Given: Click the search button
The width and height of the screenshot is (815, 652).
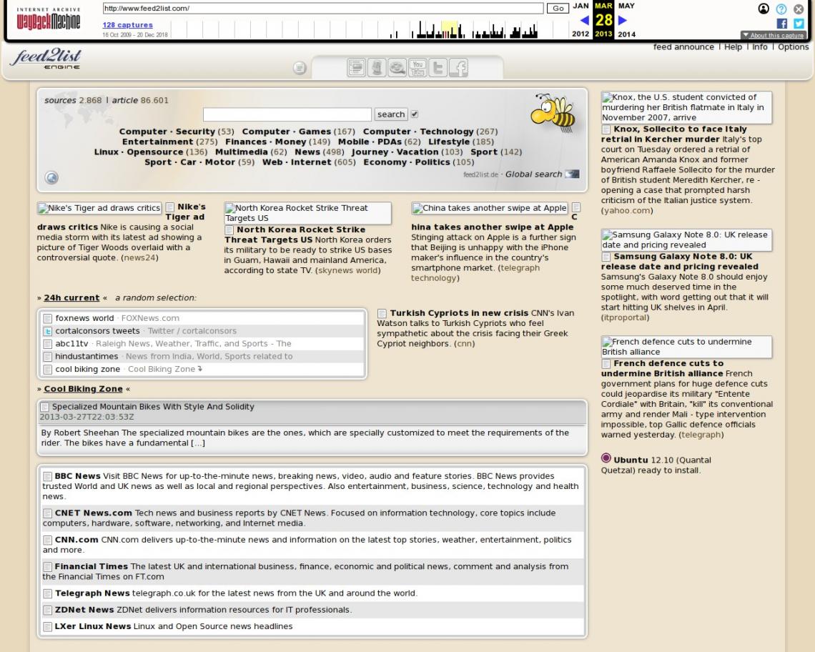Looking at the screenshot, I should pyautogui.click(x=391, y=114).
